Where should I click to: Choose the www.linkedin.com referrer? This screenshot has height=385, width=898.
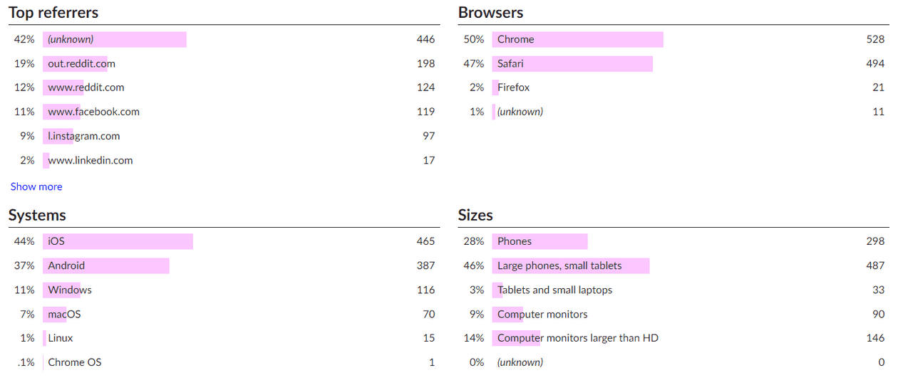90,160
